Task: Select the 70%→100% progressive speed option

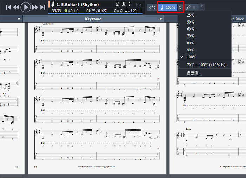Action: (x=206, y=65)
